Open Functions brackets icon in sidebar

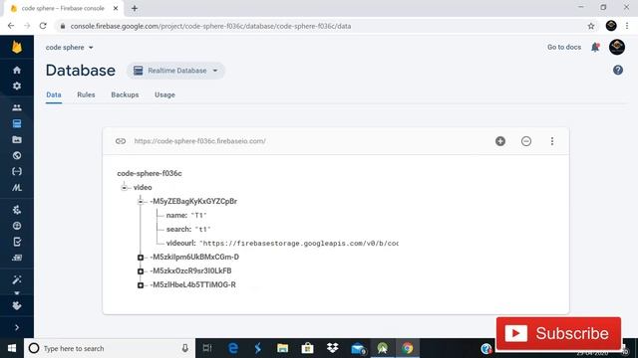(x=17, y=171)
